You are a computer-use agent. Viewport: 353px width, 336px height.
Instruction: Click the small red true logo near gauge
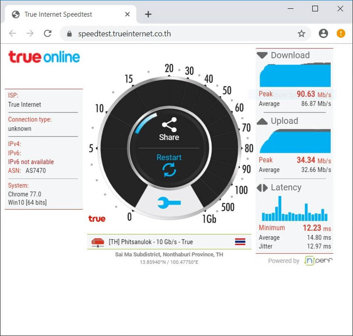(97, 218)
